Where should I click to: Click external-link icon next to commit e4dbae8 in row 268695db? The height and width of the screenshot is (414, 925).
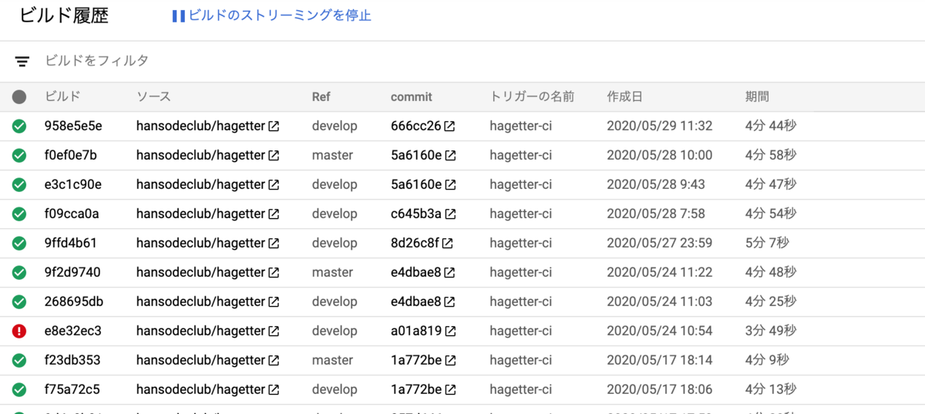[x=449, y=301]
